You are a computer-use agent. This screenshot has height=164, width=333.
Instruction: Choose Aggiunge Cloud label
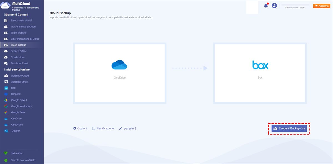(x=20, y=75)
